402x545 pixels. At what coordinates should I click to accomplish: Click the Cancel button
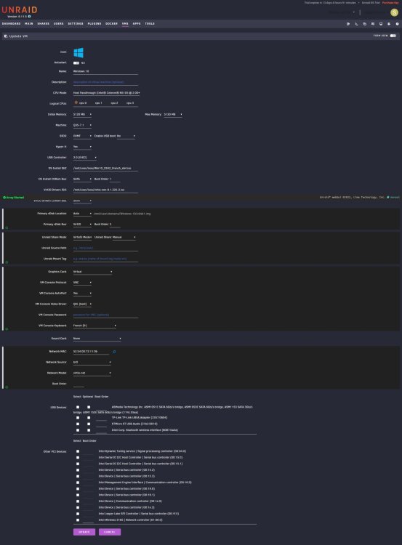pyautogui.click(x=110, y=532)
